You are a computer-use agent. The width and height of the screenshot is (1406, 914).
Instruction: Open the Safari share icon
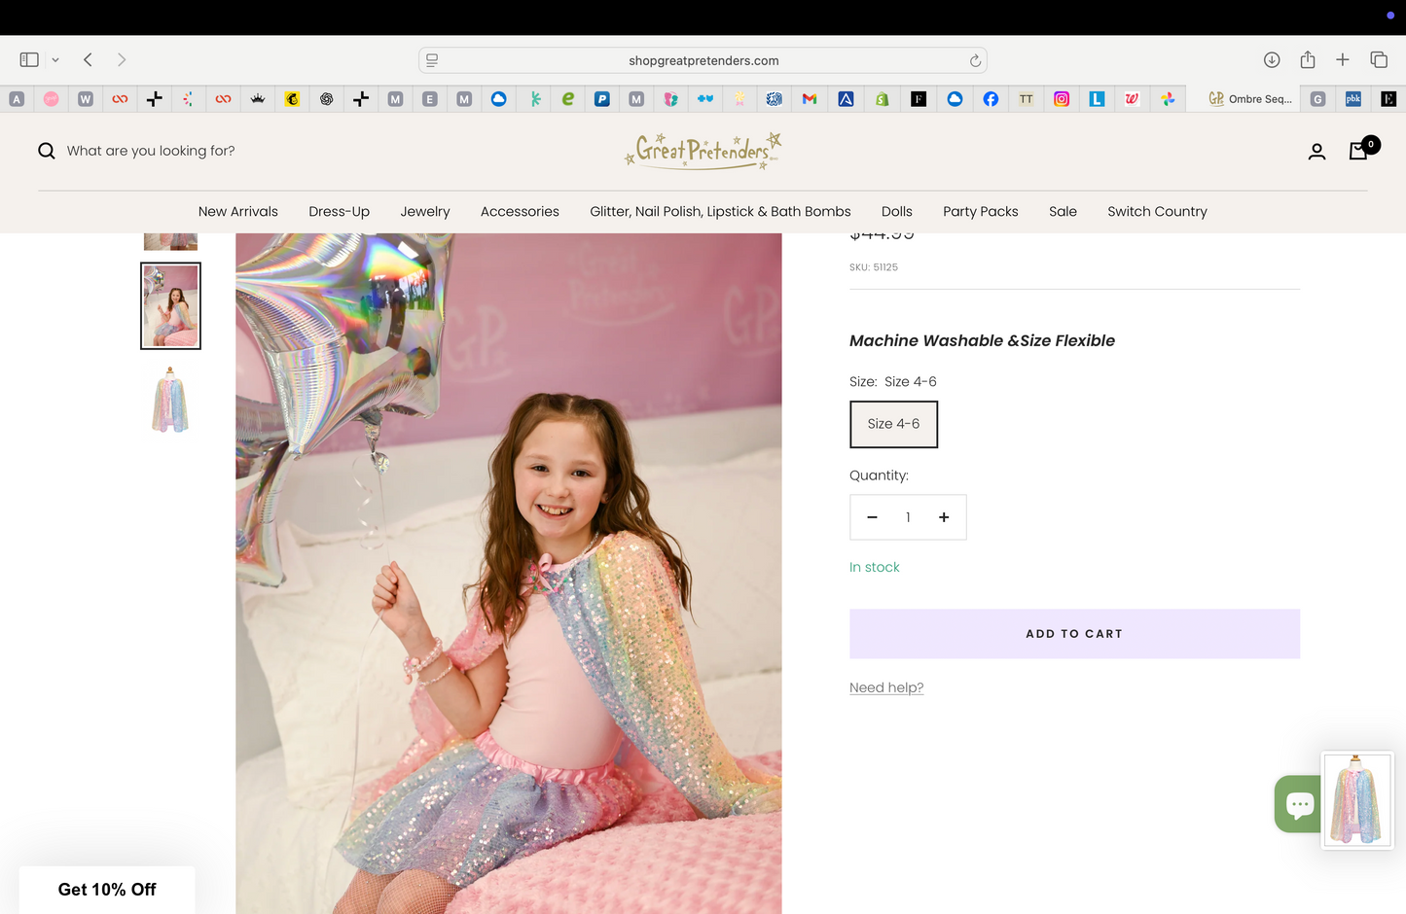[1308, 59]
